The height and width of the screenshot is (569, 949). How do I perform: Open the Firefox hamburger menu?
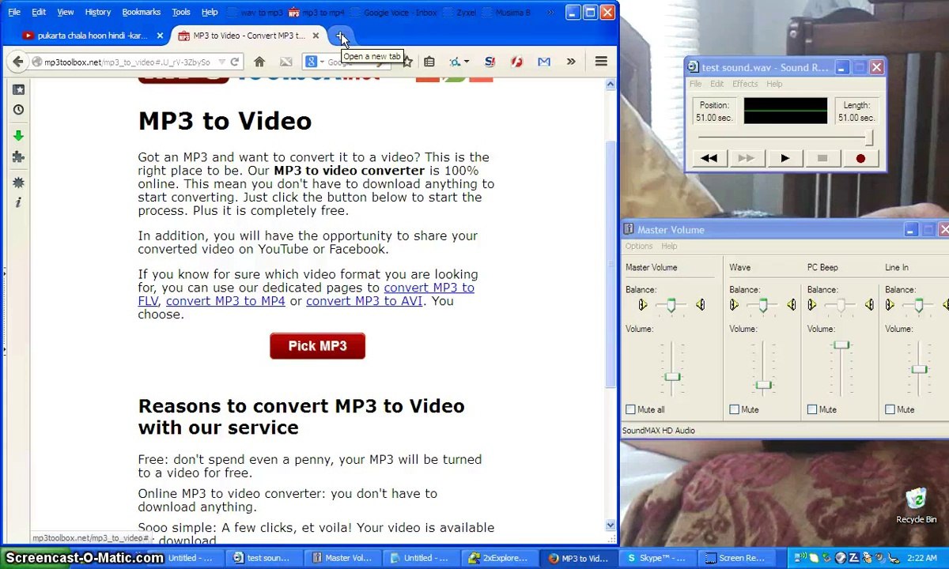click(x=601, y=62)
